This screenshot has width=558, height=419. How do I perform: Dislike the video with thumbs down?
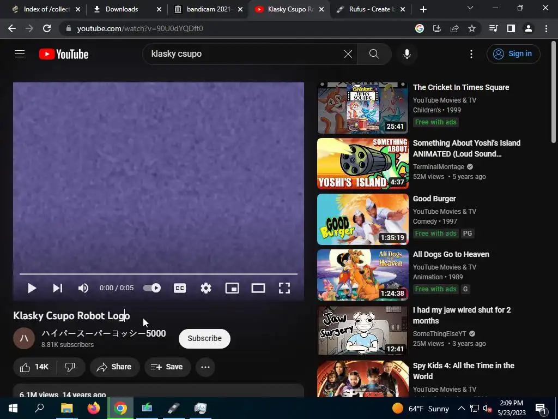(x=70, y=367)
